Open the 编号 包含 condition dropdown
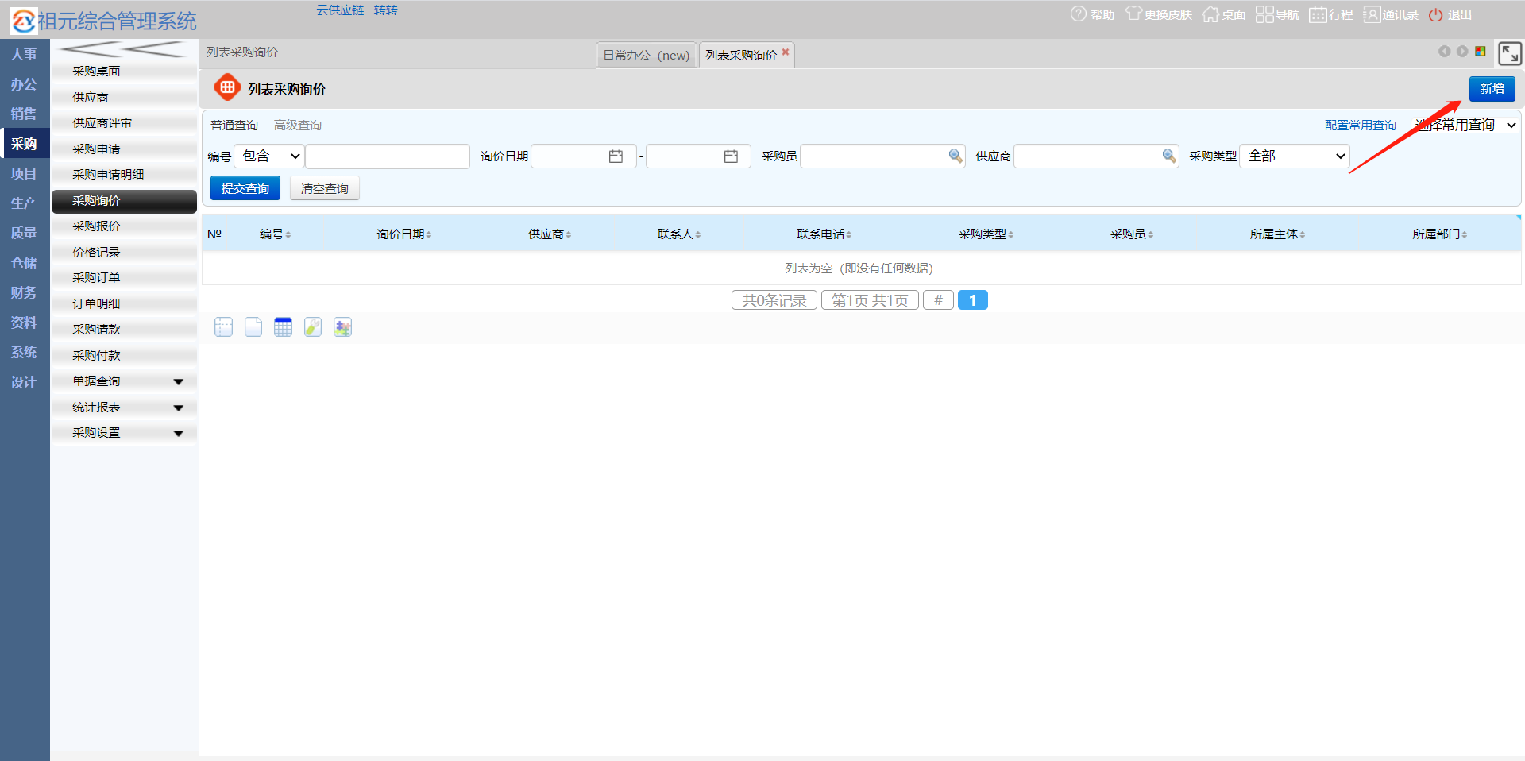The image size is (1525, 761). click(269, 156)
